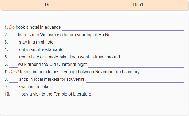
Task: Select the "Do" word option
Action: pos(47,5)
